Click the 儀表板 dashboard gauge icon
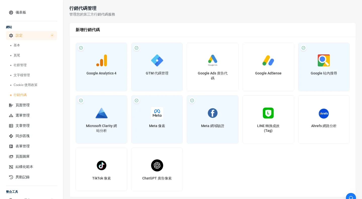Viewport: 362px width, 199px height. [11, 13]
